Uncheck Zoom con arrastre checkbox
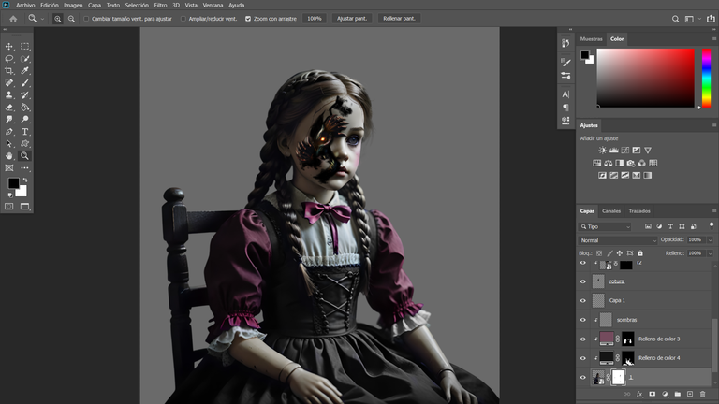This screenshot has width=719, height=404. [x=248, y=19]
